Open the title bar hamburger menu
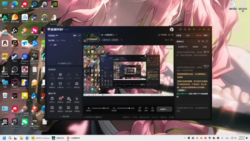Image resolution: width=250 pixels, height=141 pixels. (194, 29)
